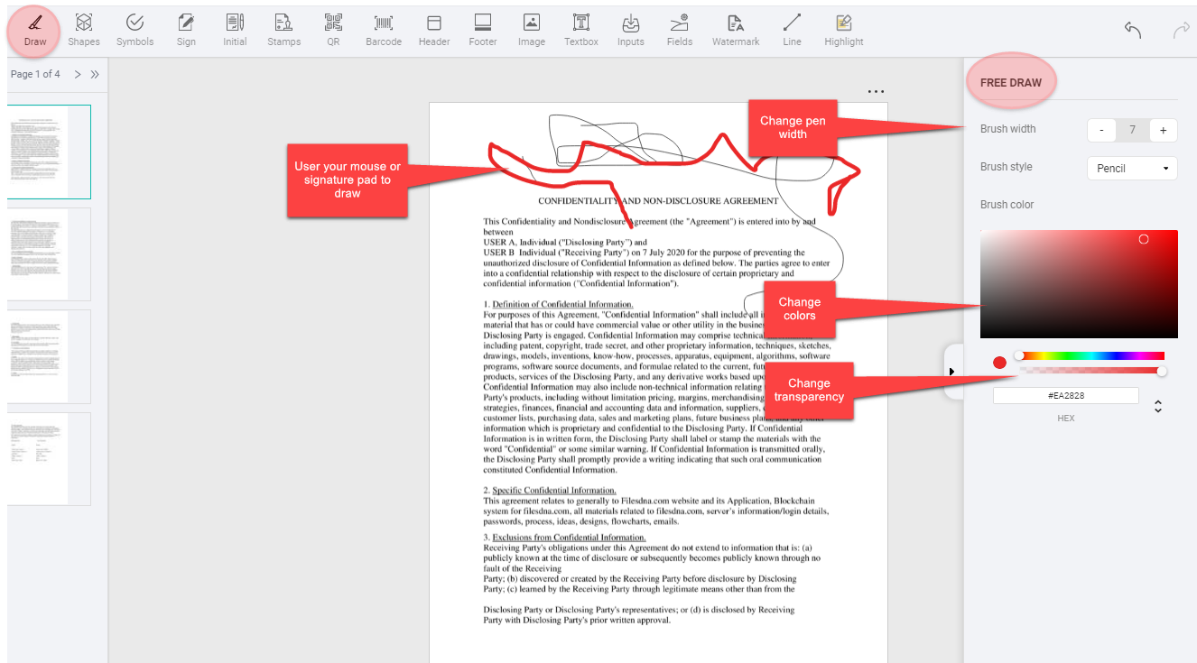This screenshot has width=1197, height=663.
Task: Insert an Image
Action: (x=532, y=30)
